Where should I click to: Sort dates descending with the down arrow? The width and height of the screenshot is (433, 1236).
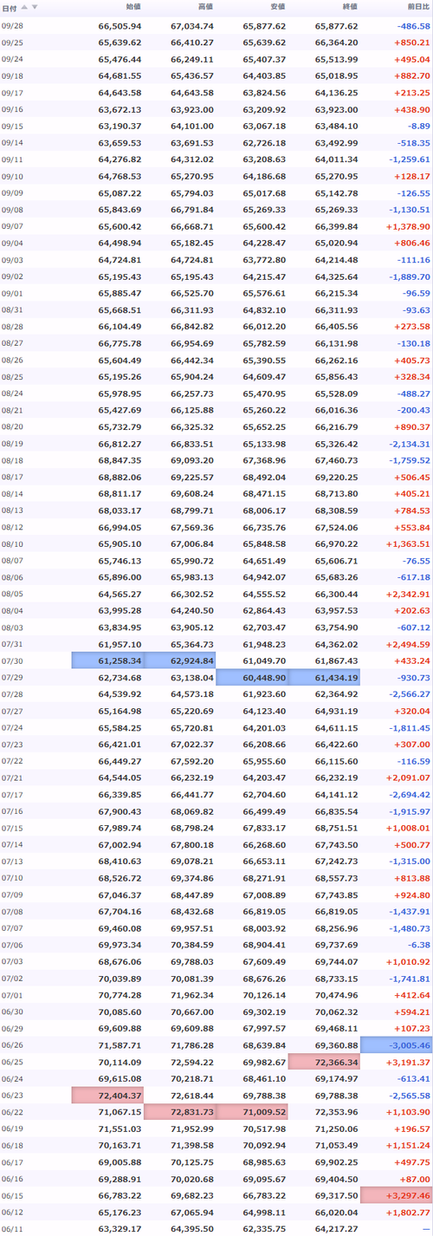coord(34,7)
